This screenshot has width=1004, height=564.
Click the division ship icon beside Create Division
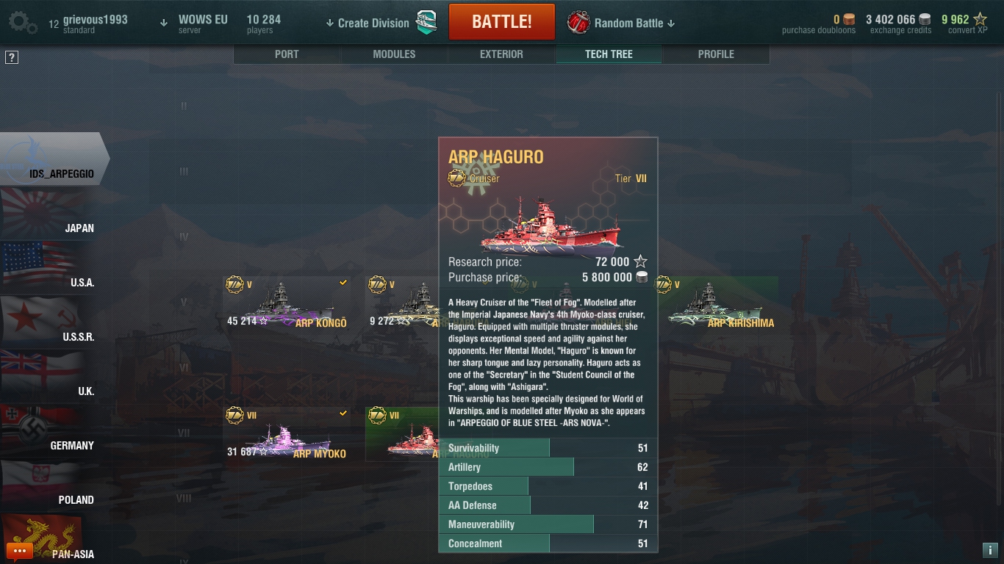tap(427, 22)
